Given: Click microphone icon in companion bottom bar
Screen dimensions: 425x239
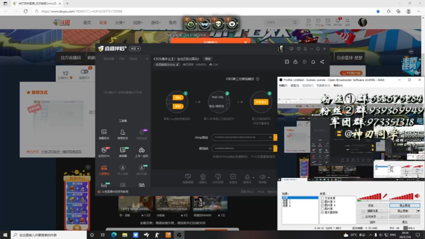Looking at the screenshot, I should click(247, 177).
